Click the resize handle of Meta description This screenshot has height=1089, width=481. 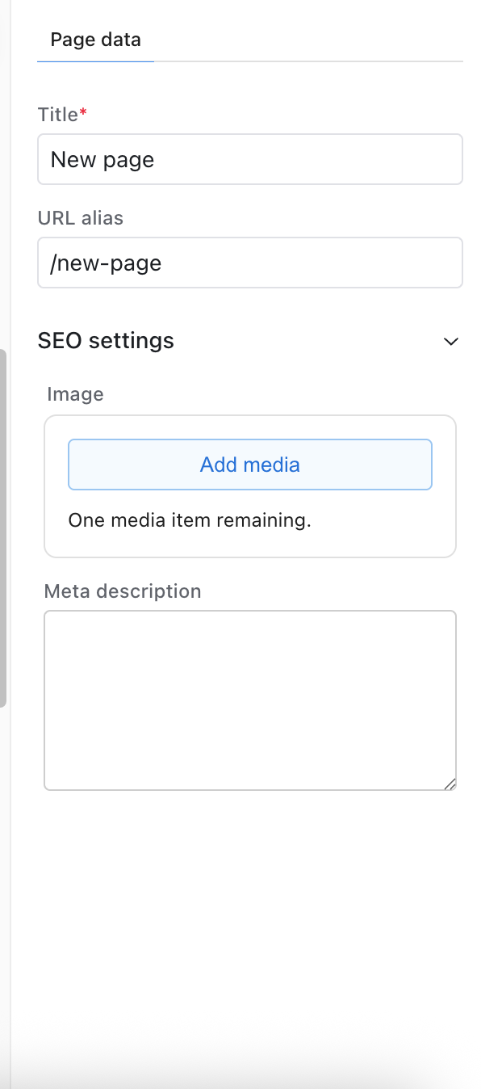coord(450,783)
